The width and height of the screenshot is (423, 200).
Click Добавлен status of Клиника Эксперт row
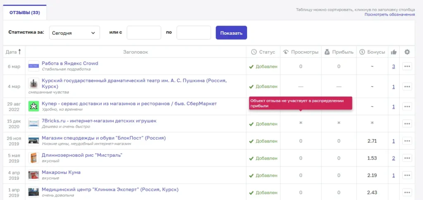point(263,193)
